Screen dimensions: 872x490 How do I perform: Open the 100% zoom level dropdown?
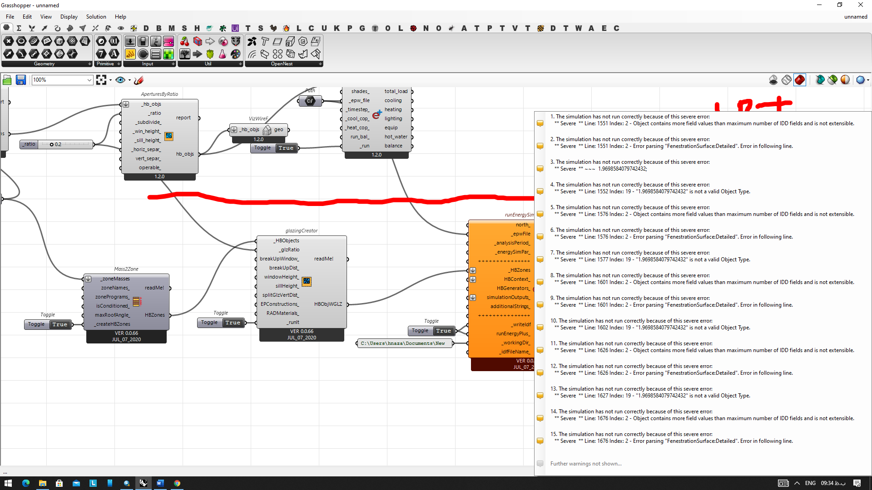point(89,80)
